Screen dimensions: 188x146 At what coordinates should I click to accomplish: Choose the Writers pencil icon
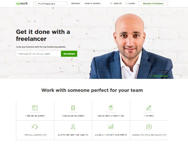pos(149,108)
